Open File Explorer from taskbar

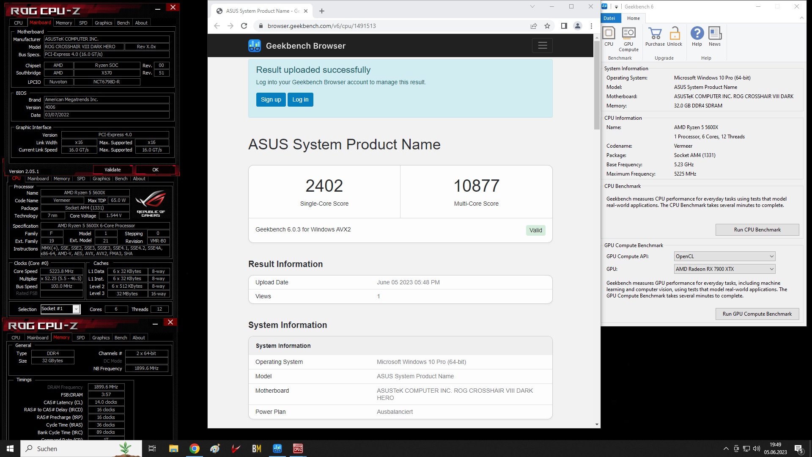coord(173,449)
